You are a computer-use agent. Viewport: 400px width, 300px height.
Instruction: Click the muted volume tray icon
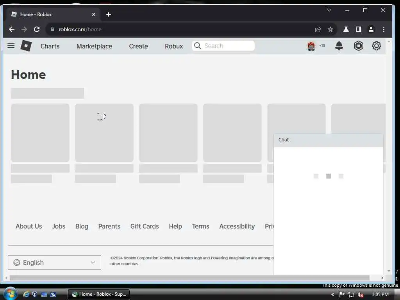[361, 295]
